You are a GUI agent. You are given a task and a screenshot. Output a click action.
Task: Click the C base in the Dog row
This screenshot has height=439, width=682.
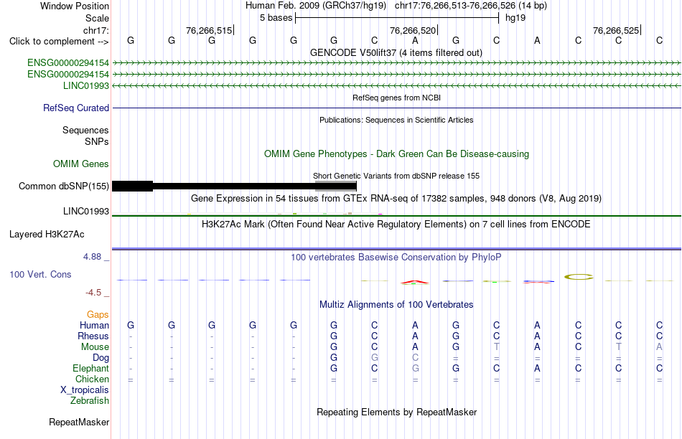click(x=415, y=357)
